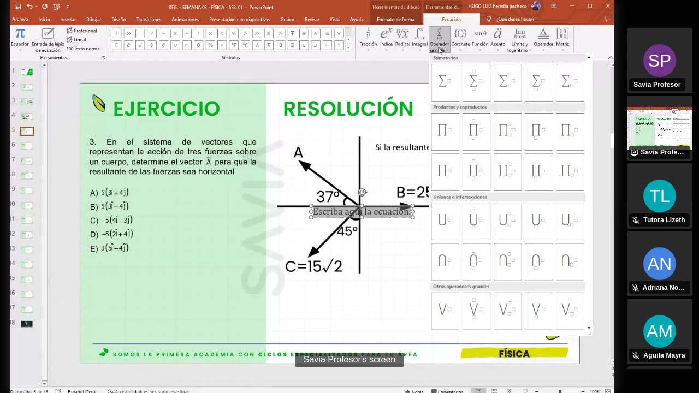Choose first intersection operator without limits
This screenshot has width=699, height=393.
(445, 261)
